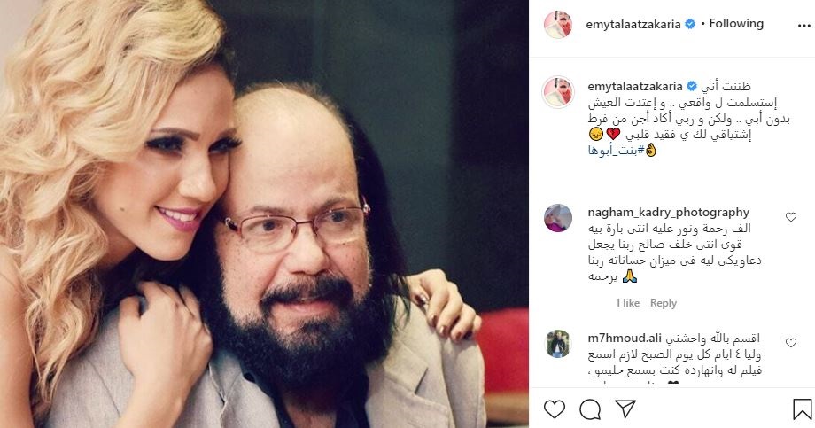The width and height of the screenshot is (815, 428).
Task: Save post with bookmark icon
Action: [x=803, y=409]
